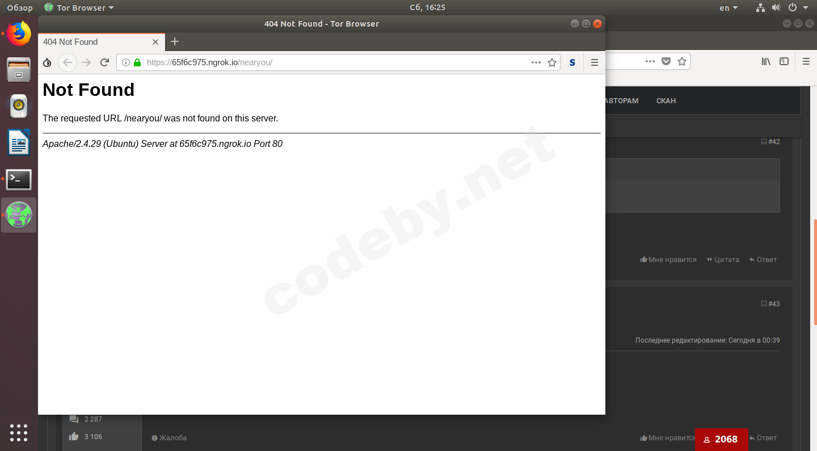Image resolution: width=817 pixels, height=451 pixels.
Task: Click the Apache/2.4.29 (Ubuntu) server signature
Action: (x=162, y=144)
